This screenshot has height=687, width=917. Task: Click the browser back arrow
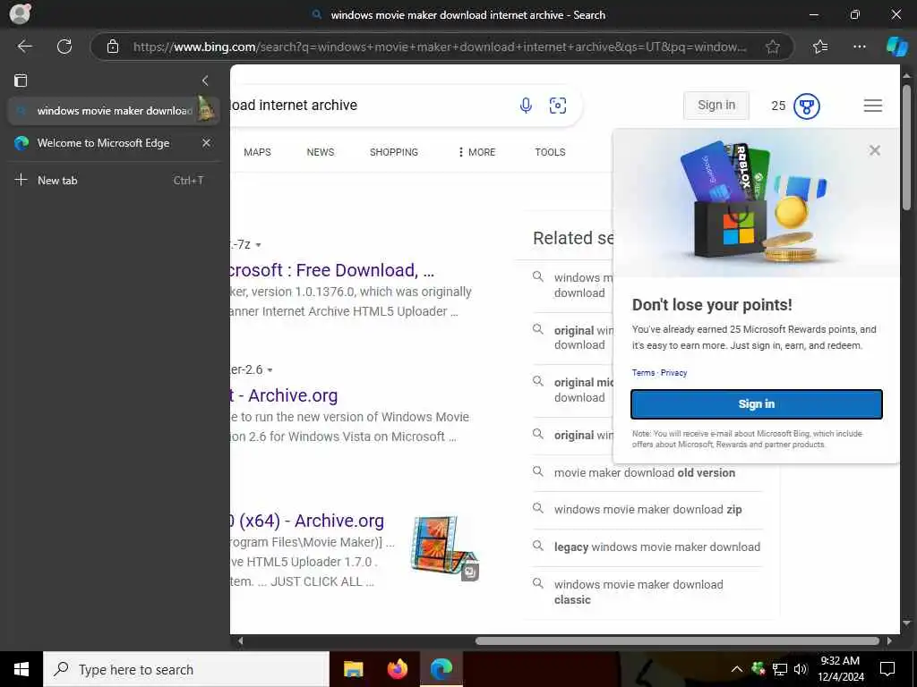pyautogui.click(x=24, y=47)
